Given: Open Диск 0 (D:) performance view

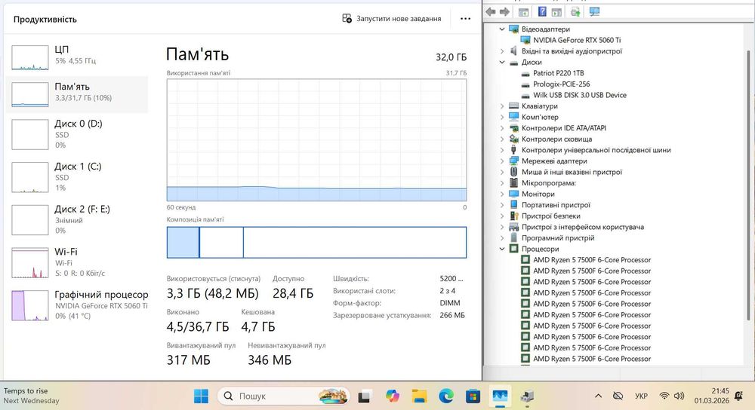Looking at the screenshot, I should [77, 134].
